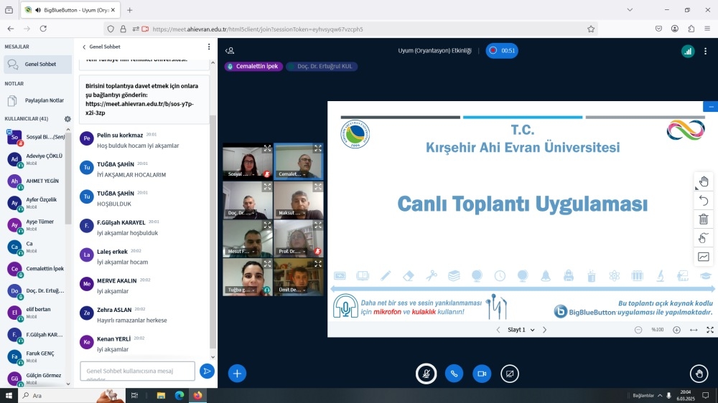Select the whiteboard pan hand tool
718x403 pixels.
[704, 181]
